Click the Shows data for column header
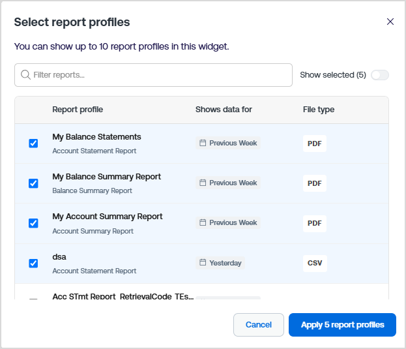Screen dimensions: 406x349 click(224, 110)
